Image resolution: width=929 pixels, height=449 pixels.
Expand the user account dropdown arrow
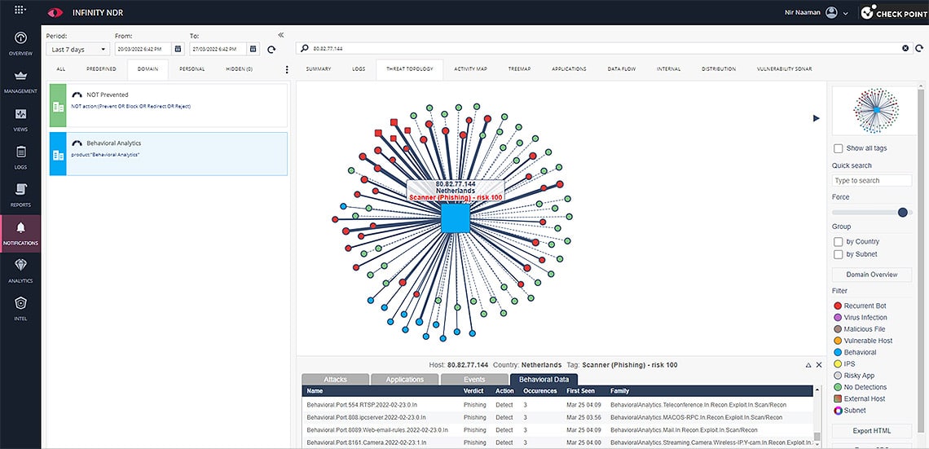(x=845, y=12)
